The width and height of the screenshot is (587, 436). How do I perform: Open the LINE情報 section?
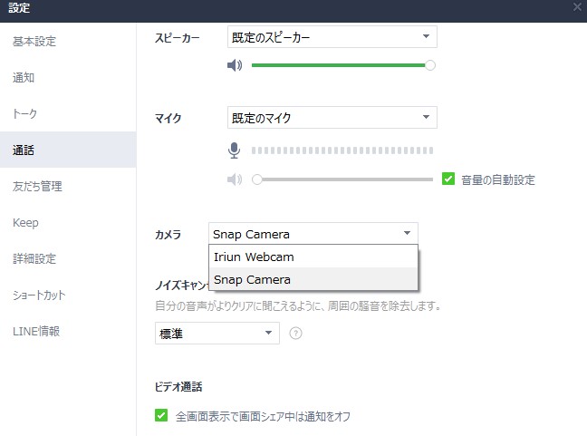(x=36, y=332)
